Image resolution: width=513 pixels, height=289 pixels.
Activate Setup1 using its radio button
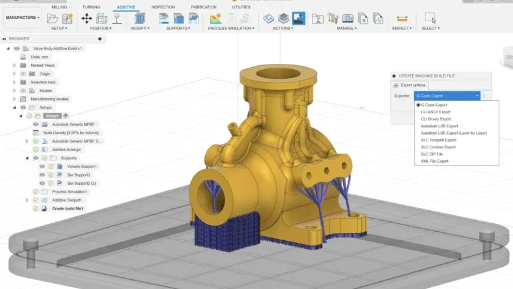click(66, 116)
